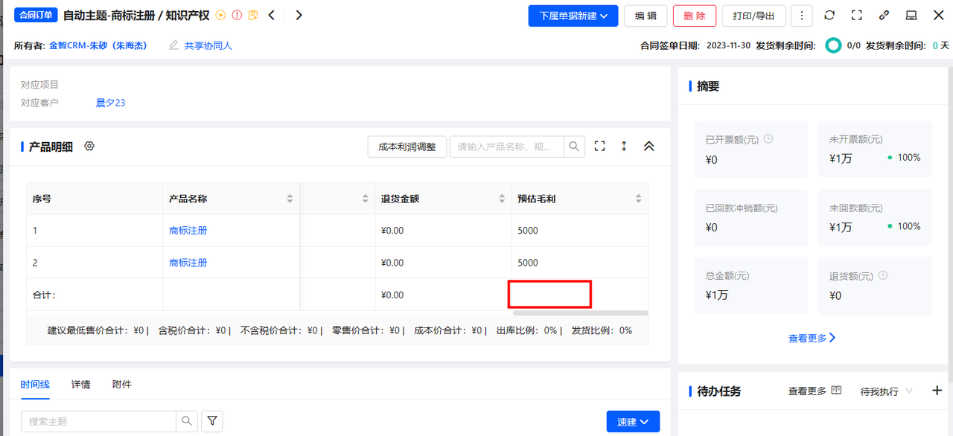This screenshot has height=436, width=953.
Task: Click the 合同订单 blue tag
Action: tap(36, 15)
